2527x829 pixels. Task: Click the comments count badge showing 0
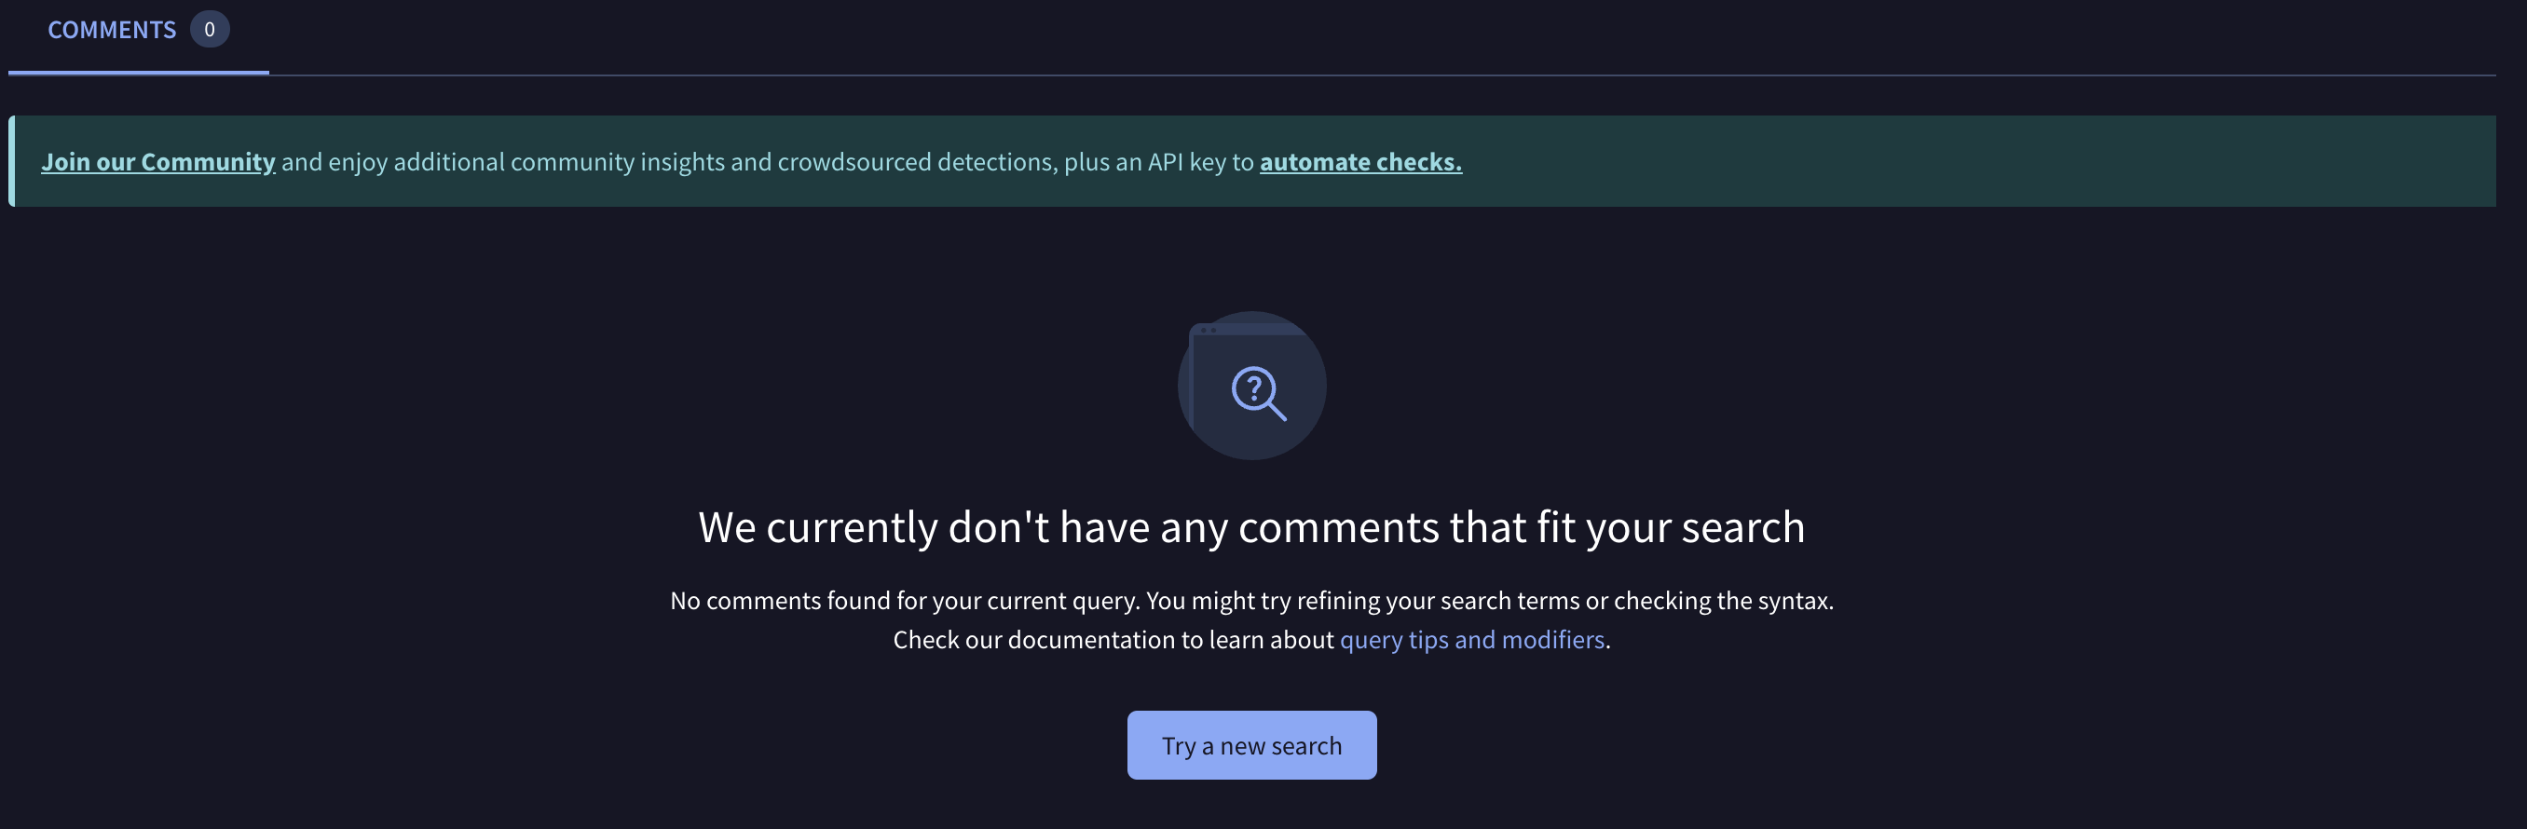tap(209, 30)
